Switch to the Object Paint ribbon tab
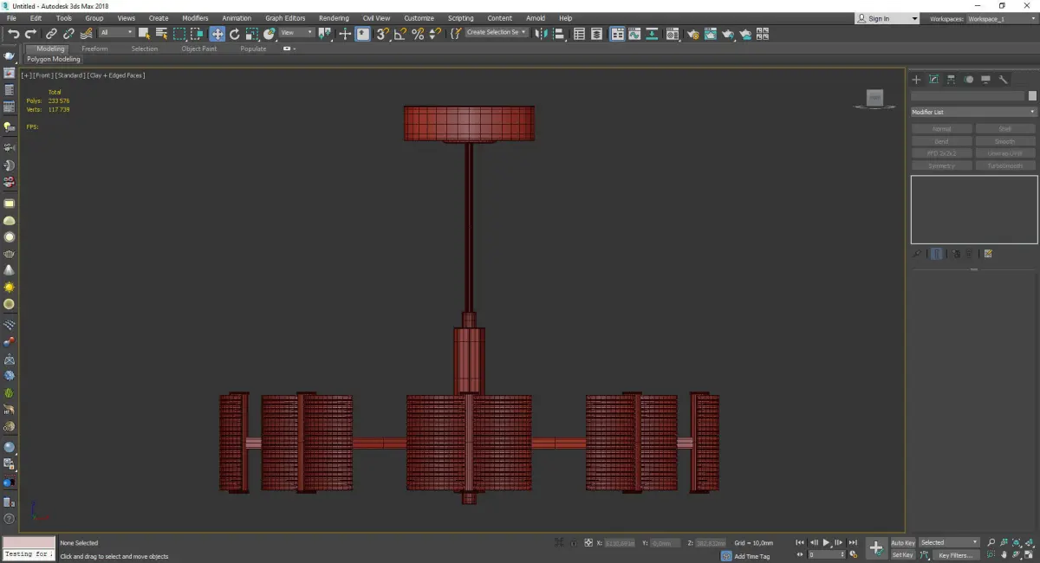The height and width of the screenshot is (563, 1040). [x=198, y=49]
